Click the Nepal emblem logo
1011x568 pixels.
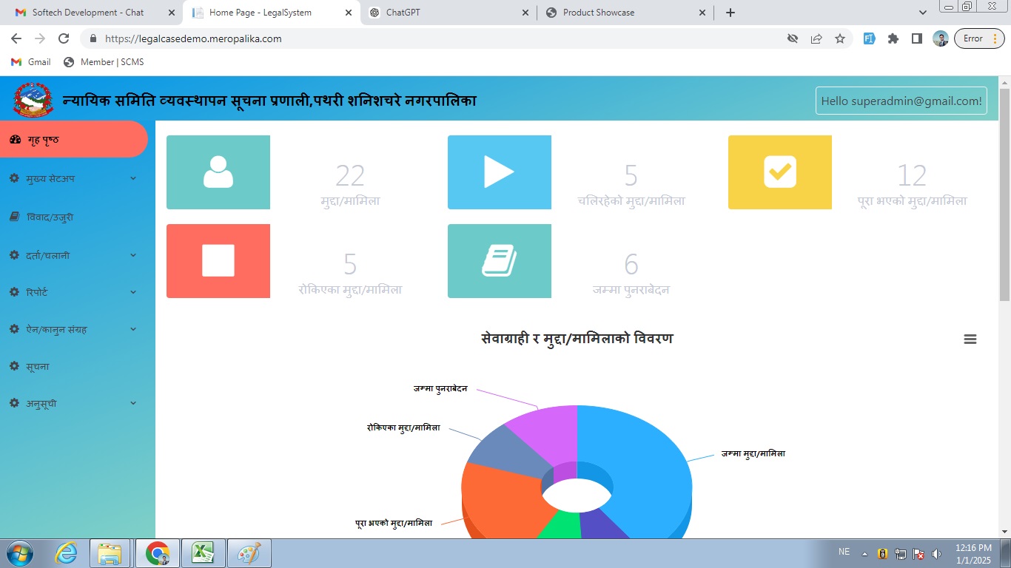pyautogui.click(x=33, y=99)
